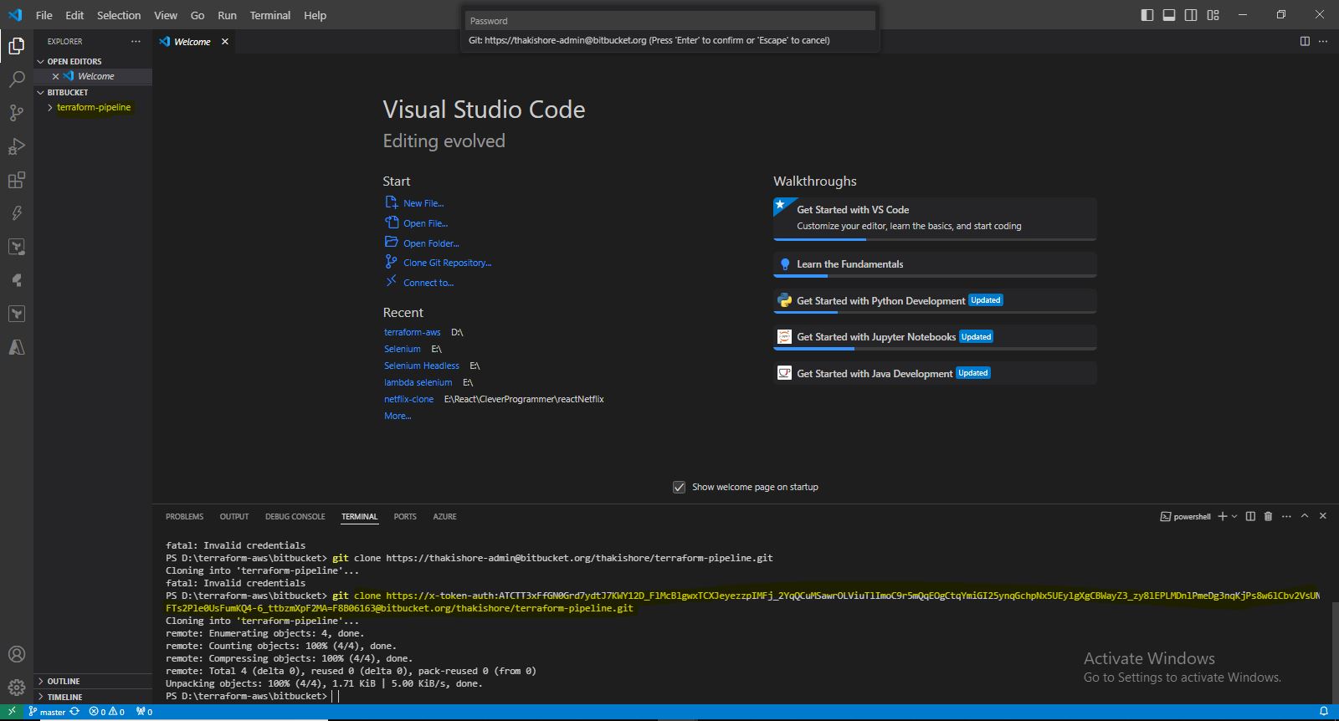Click the Git password input field

click(x=669, y=21)
